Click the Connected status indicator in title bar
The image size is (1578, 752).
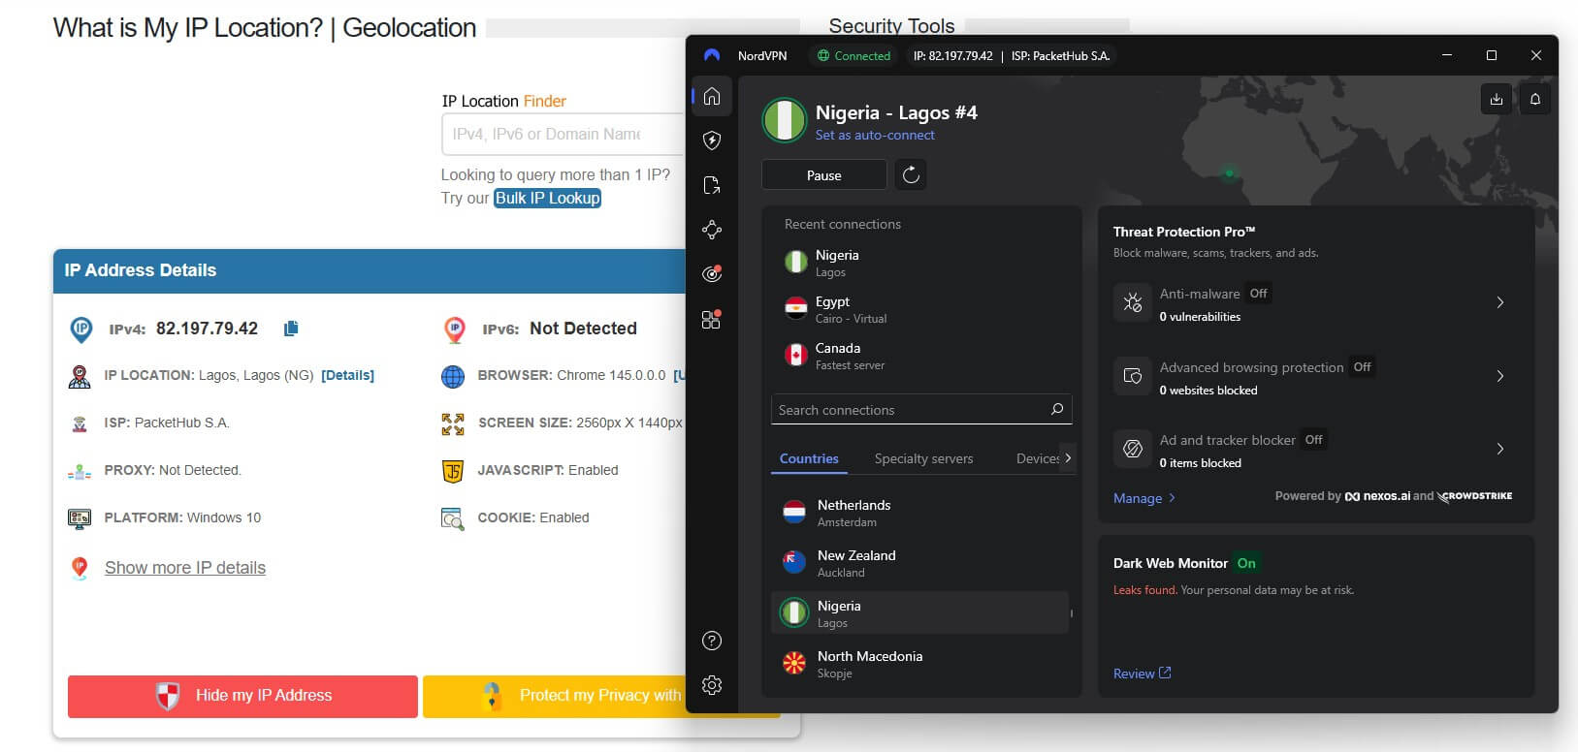coord(853,55)
